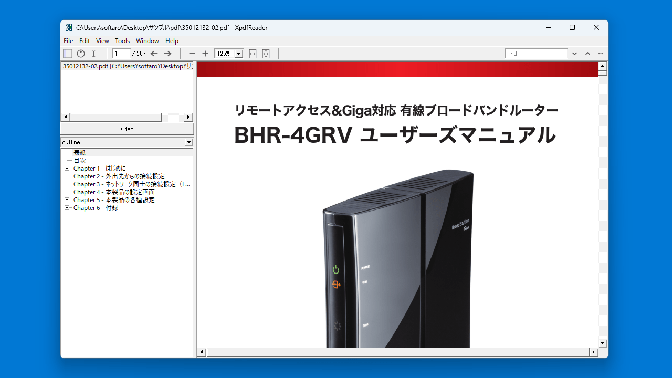Open the Window menu
Viewport: 672px width, 378px height.
[x=148, y=41]
